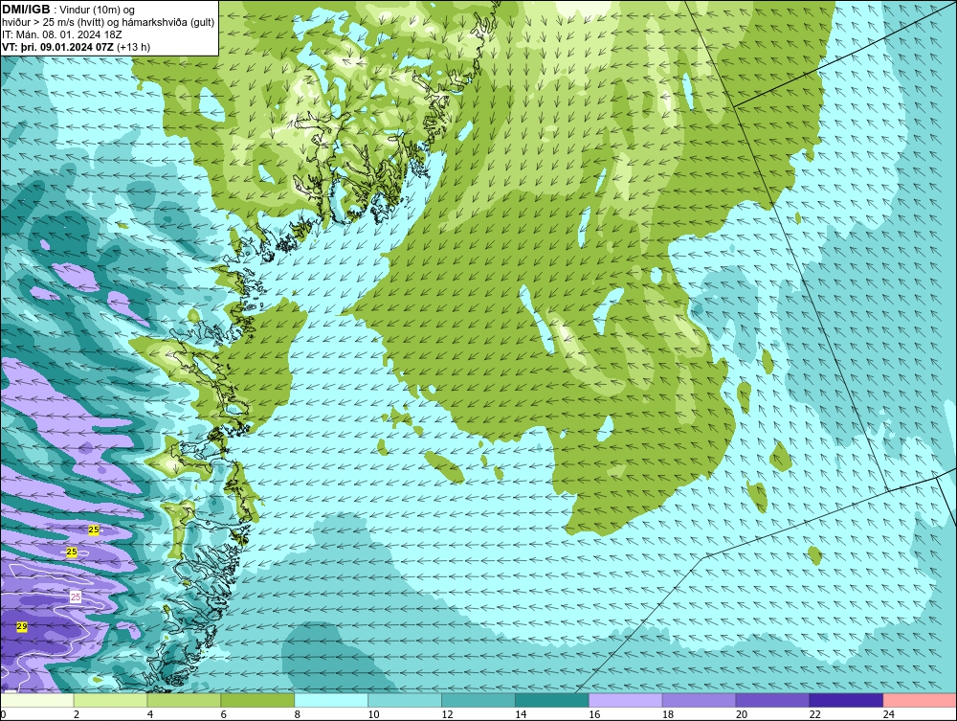The width and height of the screenshot is (957, 721).
Task: Click the 18–20 m/s purple legend swatch
Action: point(699,700)
